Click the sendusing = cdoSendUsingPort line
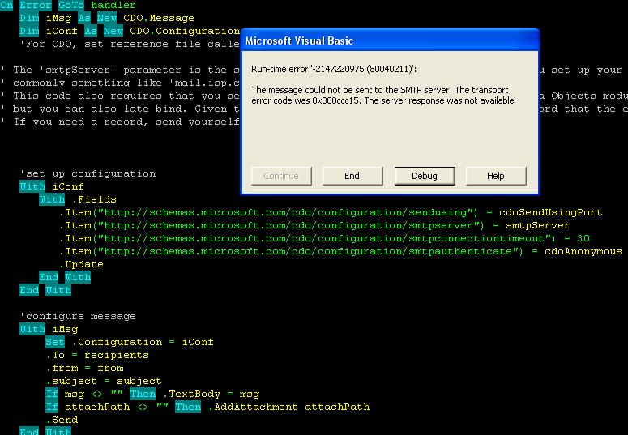Image resolution: width=628 pixels, height=435 pixels. (331, 212)
